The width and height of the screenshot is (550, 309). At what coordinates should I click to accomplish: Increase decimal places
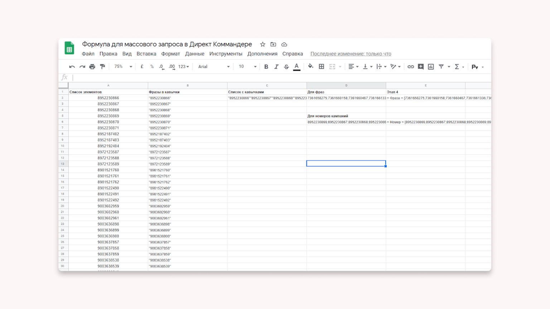[x=172, y=67]
